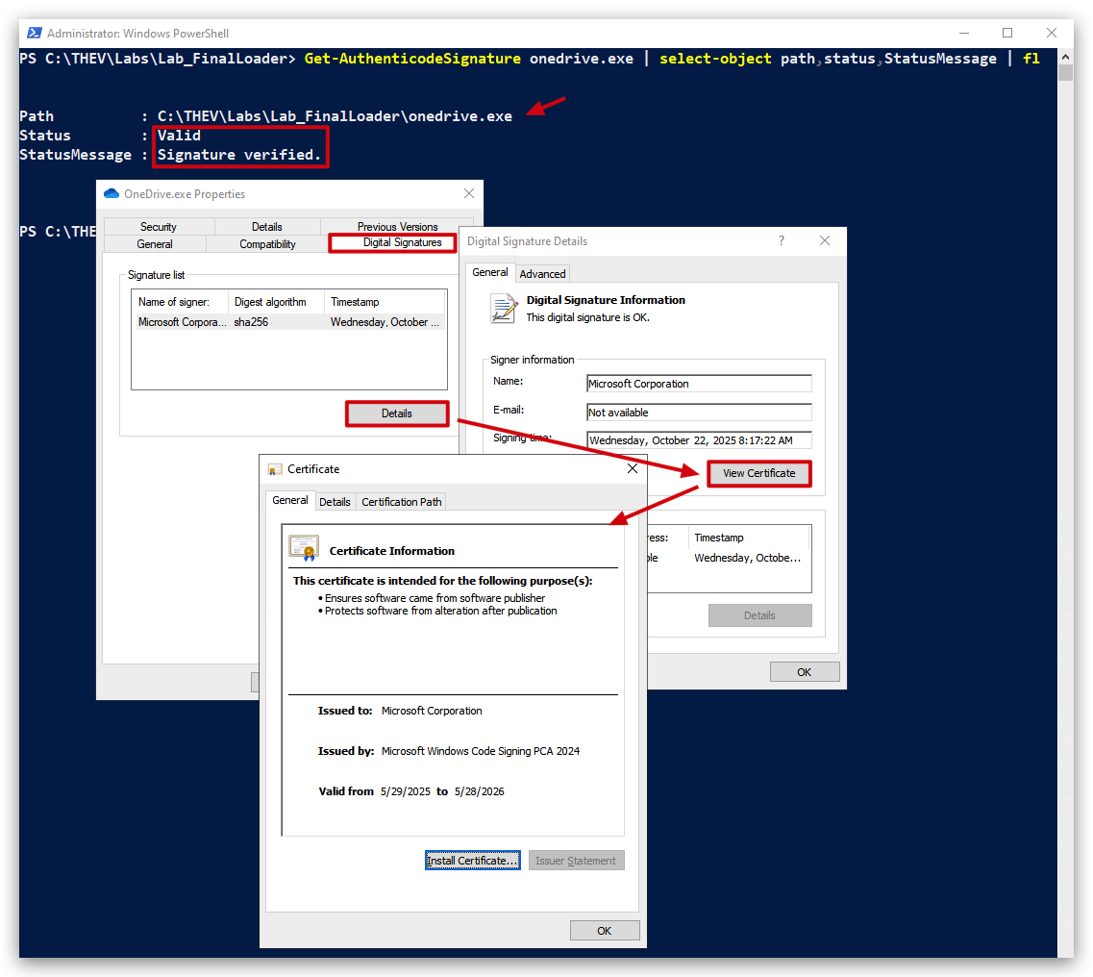Image resolution: width=1093 pixels, height=977 pixels.
Task: Click the greyed Details button under countersignatures
Action: coord(759,615)
